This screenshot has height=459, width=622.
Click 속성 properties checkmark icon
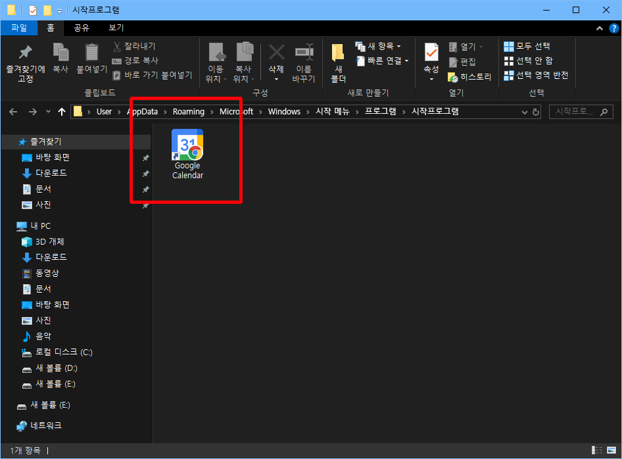pos(431,53)
